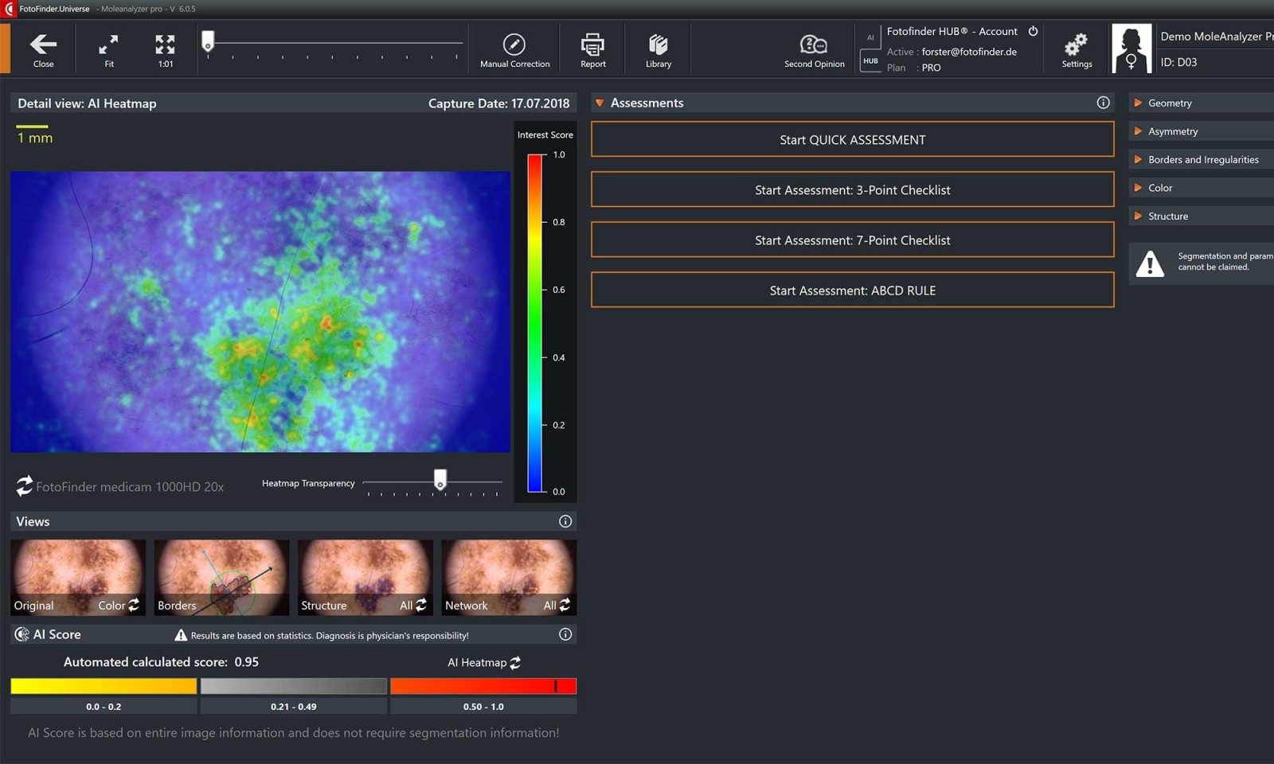Click the AI Score brain icon
The image size is (1274, 764).
(22, 634)
